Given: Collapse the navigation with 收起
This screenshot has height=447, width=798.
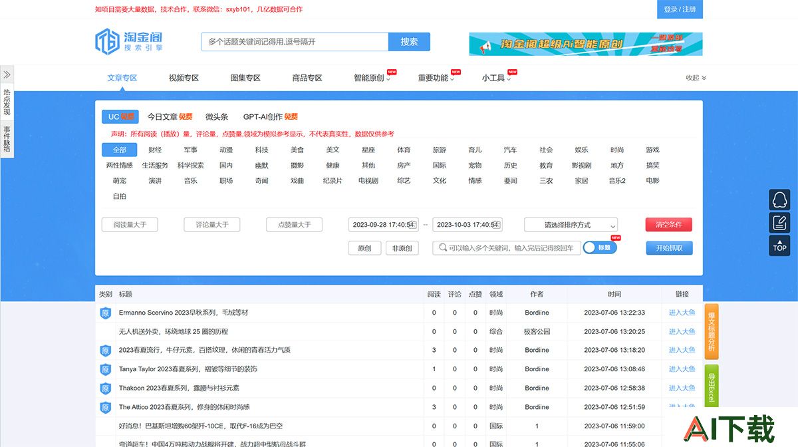Looking at the screenshot, I should (696, 78).
